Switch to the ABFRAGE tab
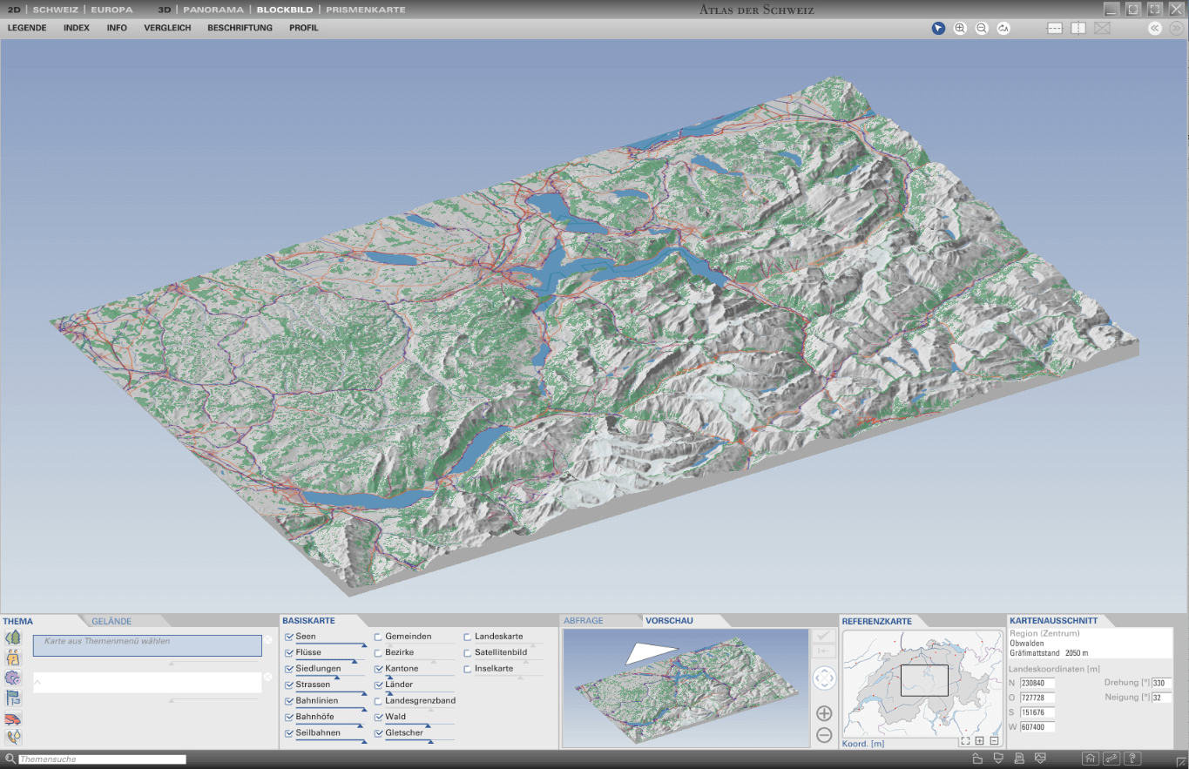The image size is (1189, 769). [583, 621]
